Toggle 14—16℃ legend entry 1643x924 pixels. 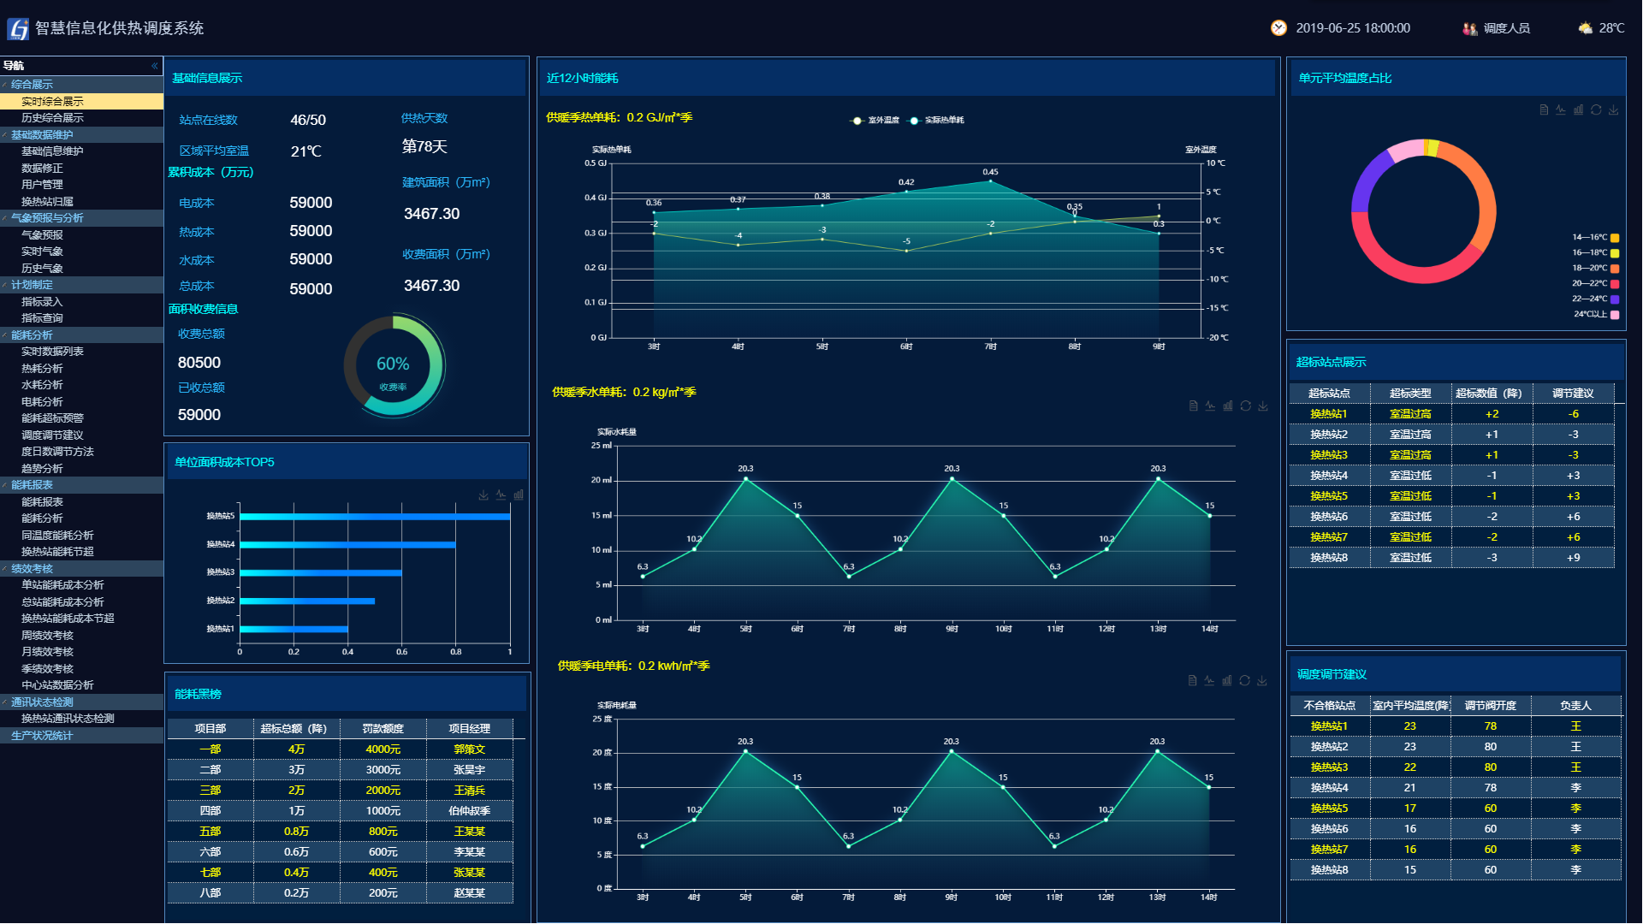point(1595,238)
